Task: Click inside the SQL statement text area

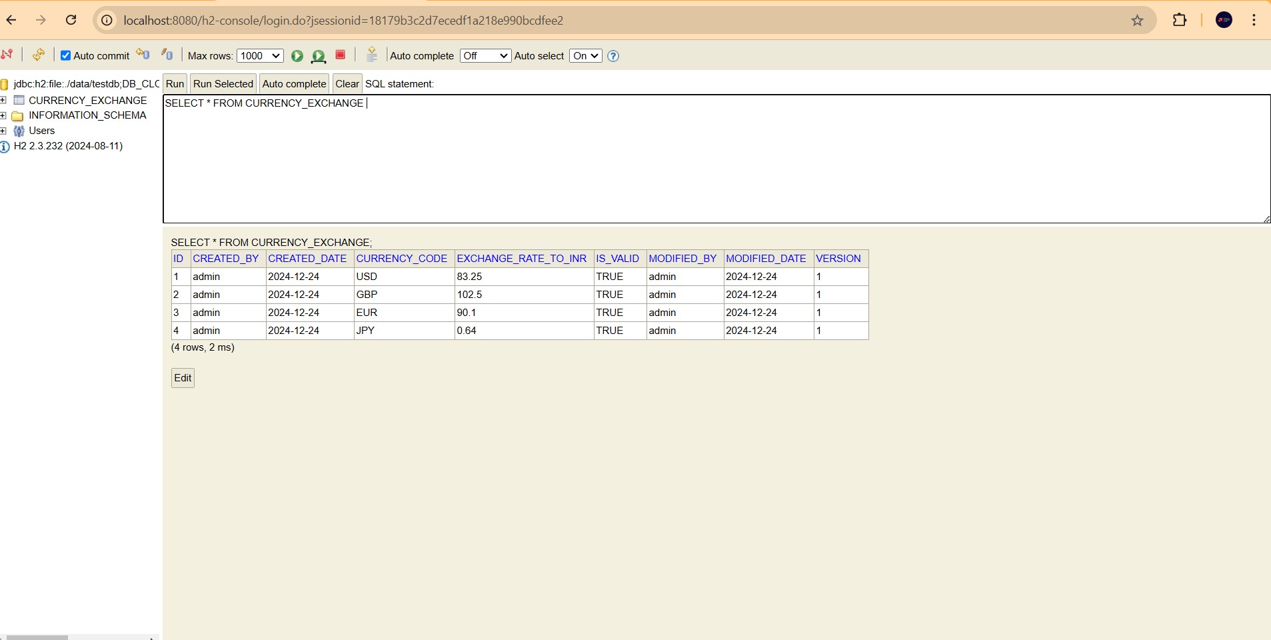Action: point(716,159)
